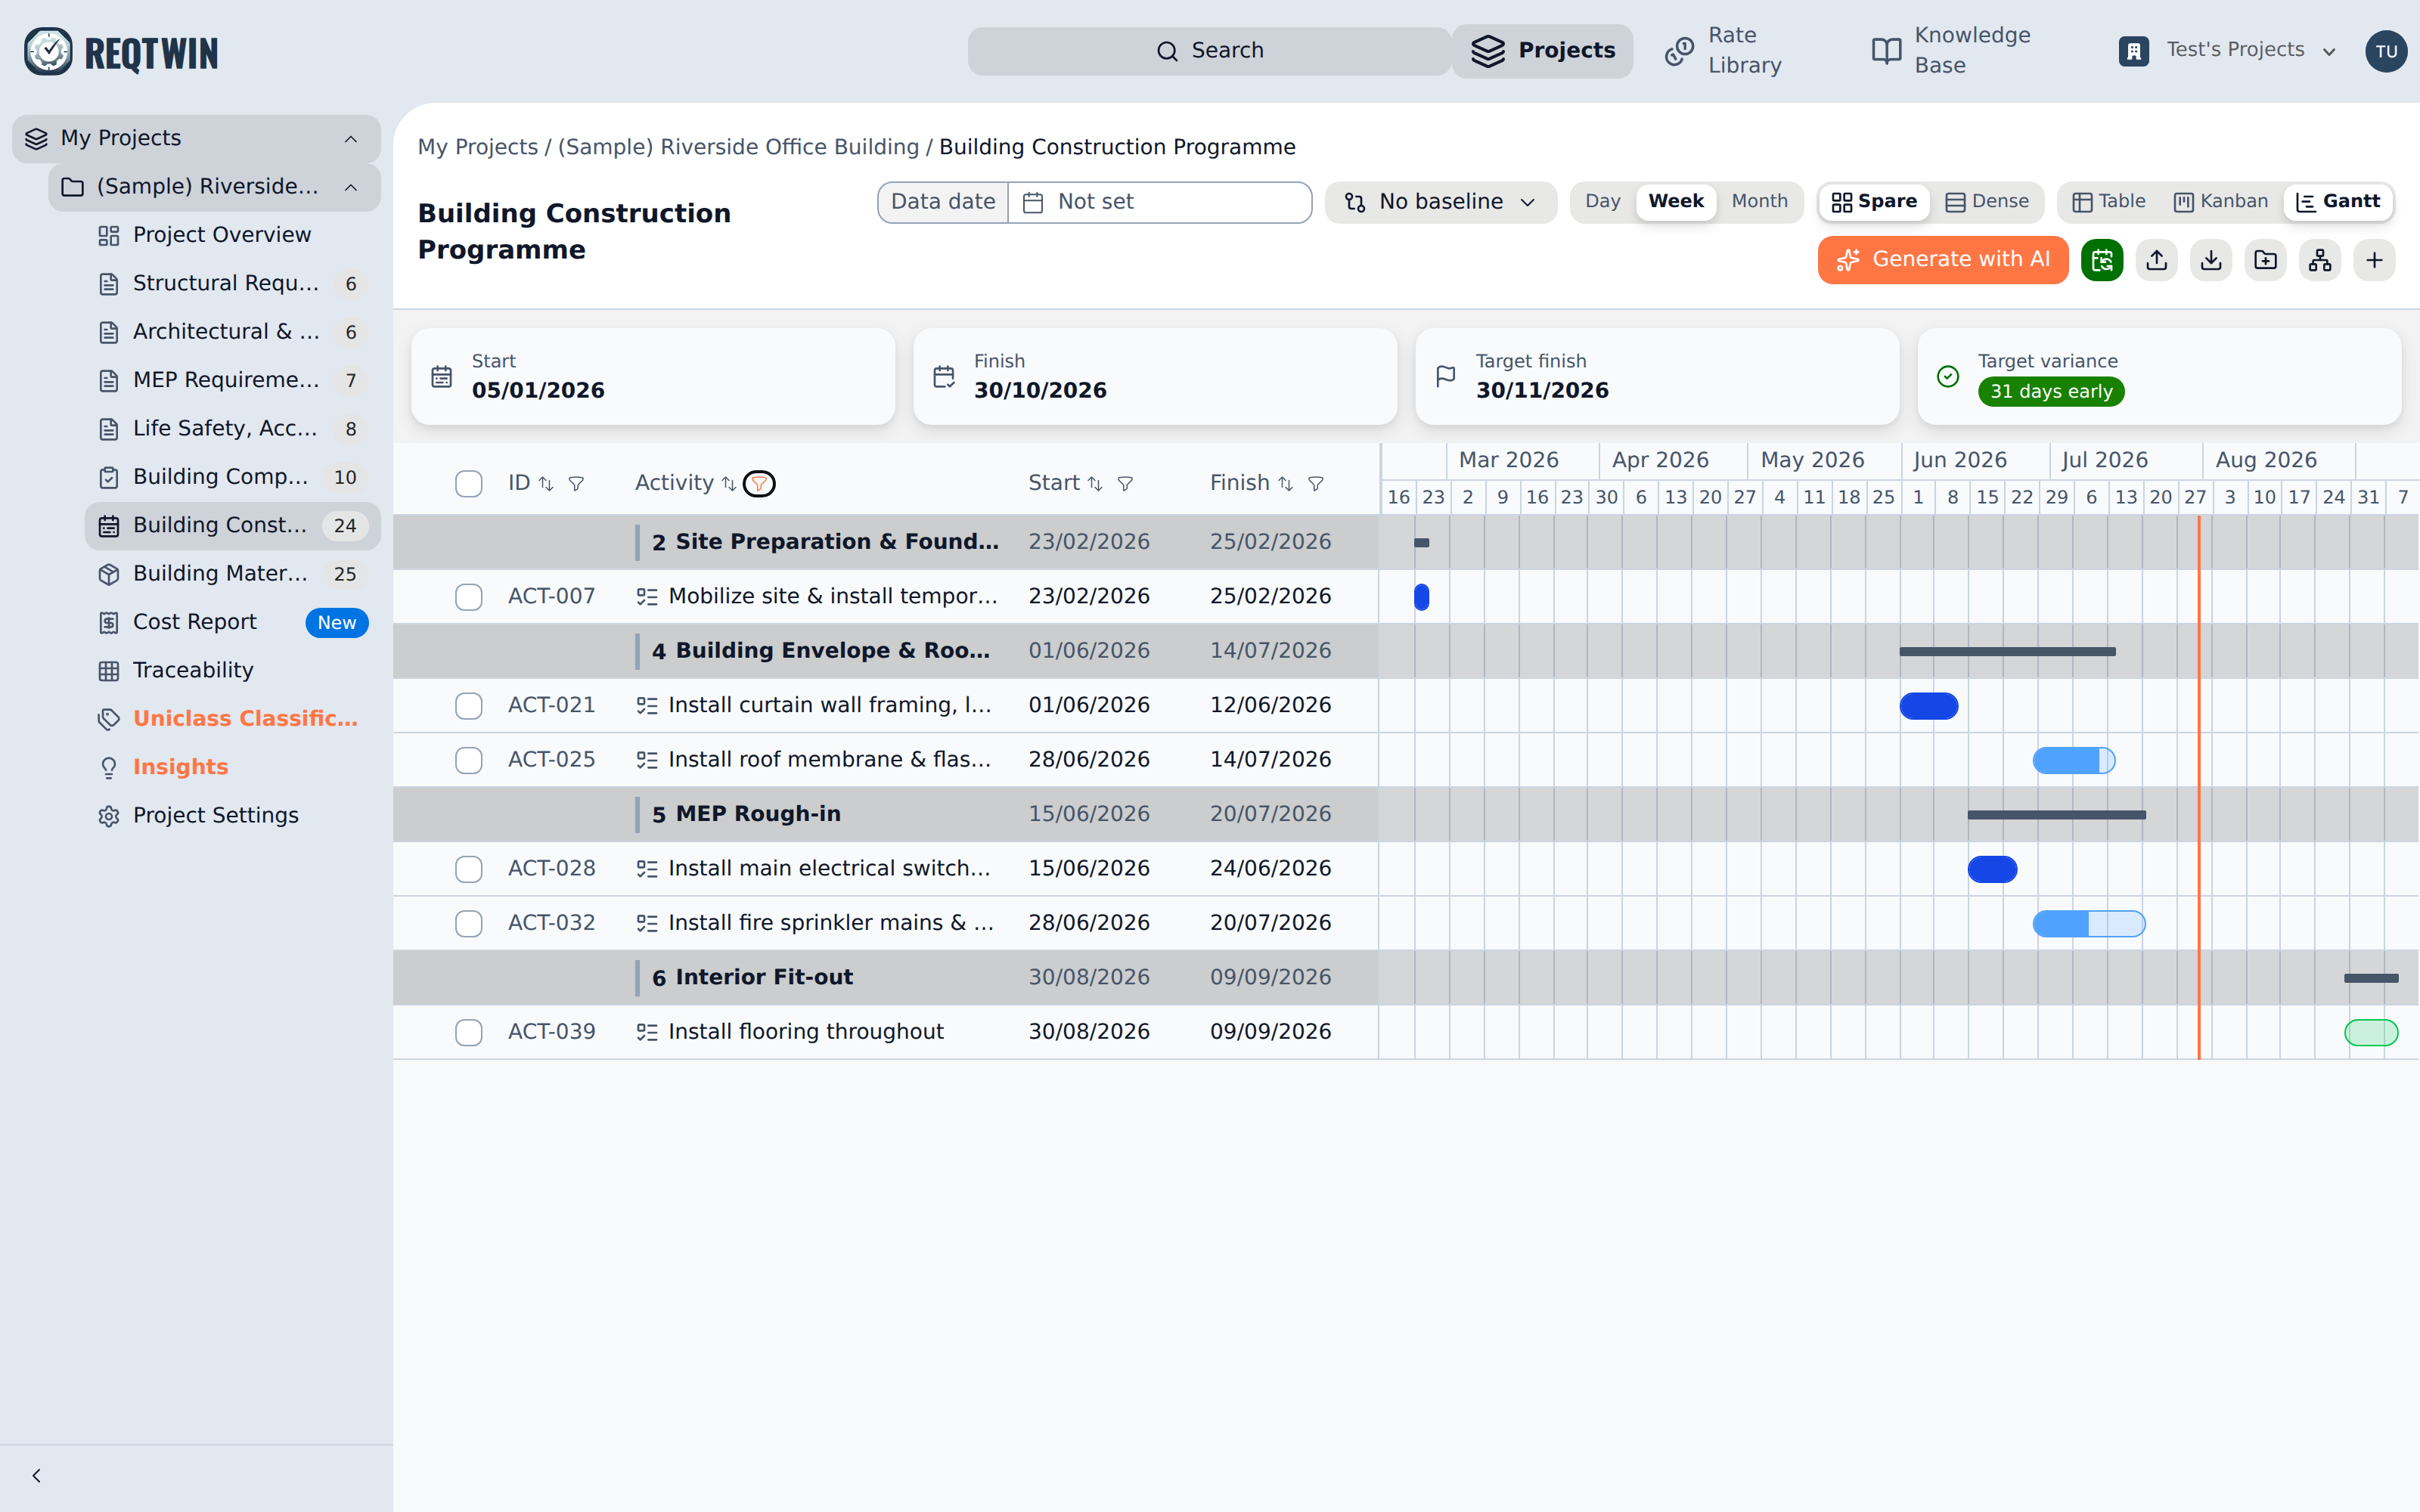2420x1512 pixels.
Task: Click the calendar icon in Data date field
Action: (x=1033, y=203)
